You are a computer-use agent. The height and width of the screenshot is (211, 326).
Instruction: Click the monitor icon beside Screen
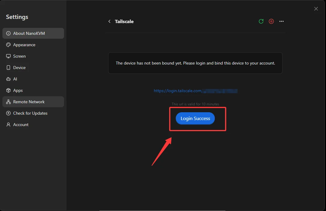pyautogui.click(x=8, y=56)
